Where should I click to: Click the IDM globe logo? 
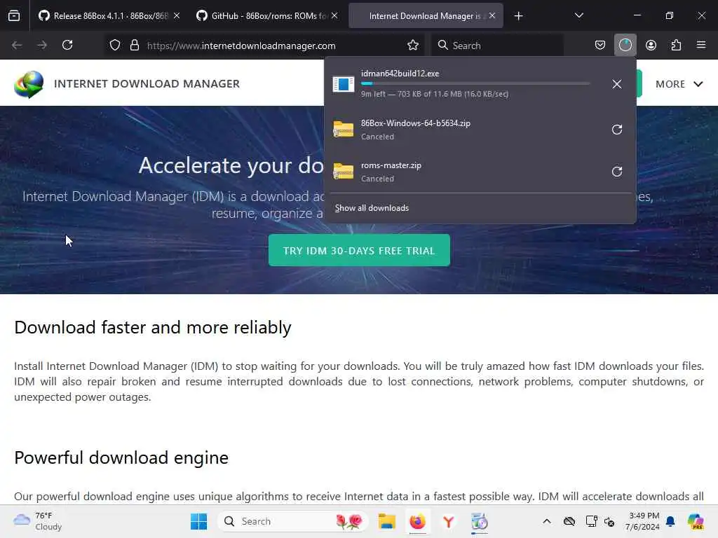[28, 84]
